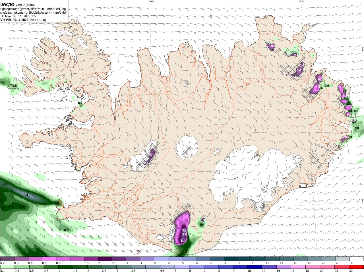
Task: Click the 0.7 rain value in Breiðafjörður
Action: 80,103
